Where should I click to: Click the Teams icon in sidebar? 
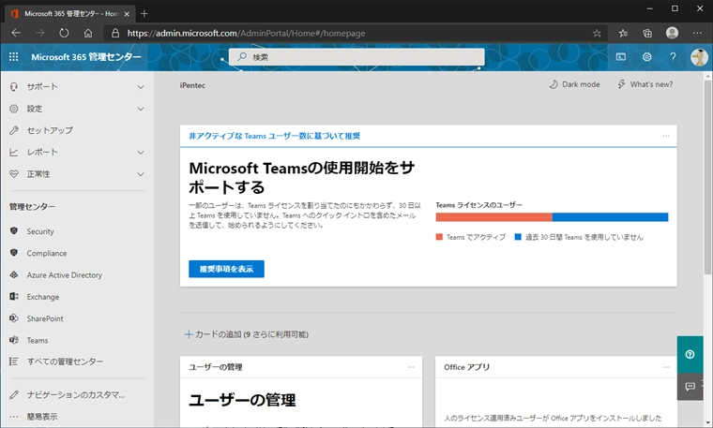coord(14,340)
